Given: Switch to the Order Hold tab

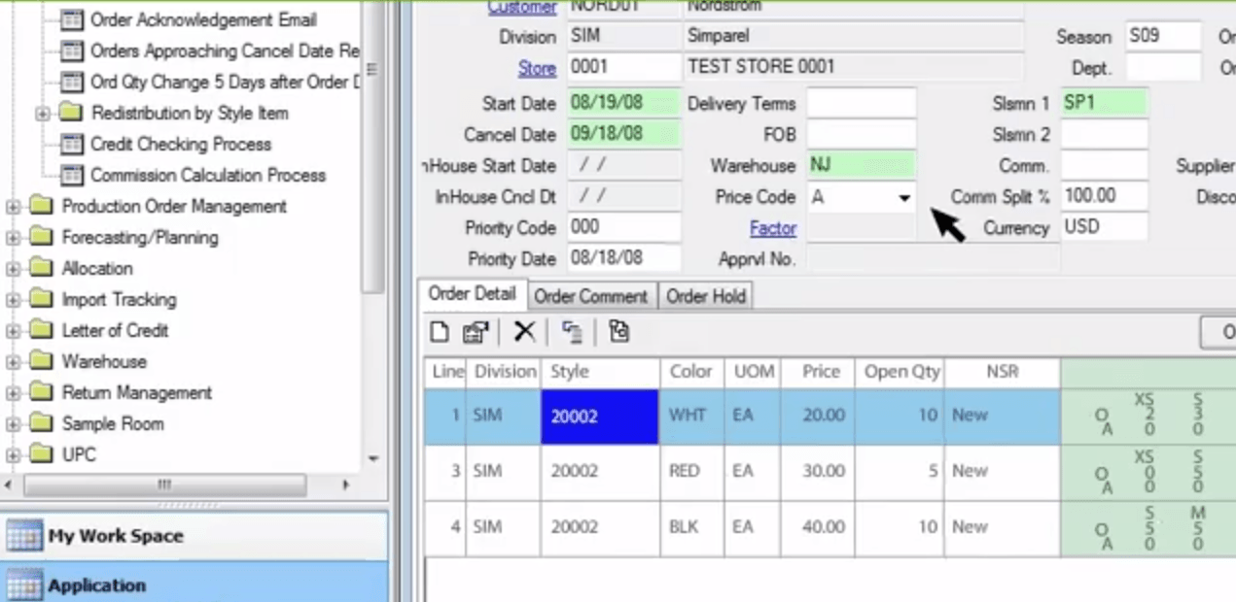Looking at the screenshot, I should [x=705, y=295].
